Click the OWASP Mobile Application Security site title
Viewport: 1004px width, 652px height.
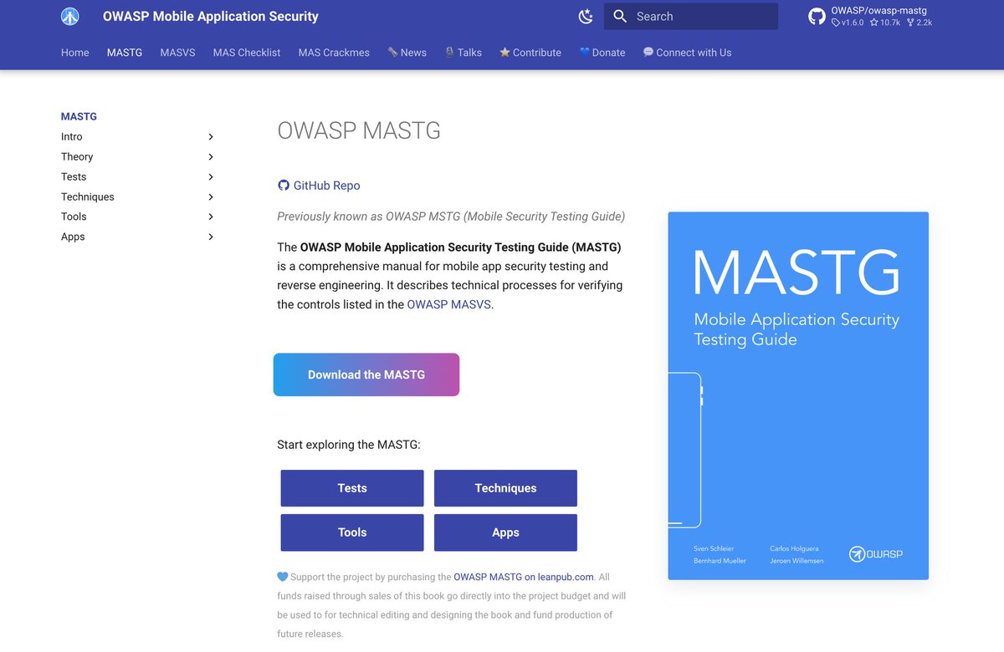point(211,16)
